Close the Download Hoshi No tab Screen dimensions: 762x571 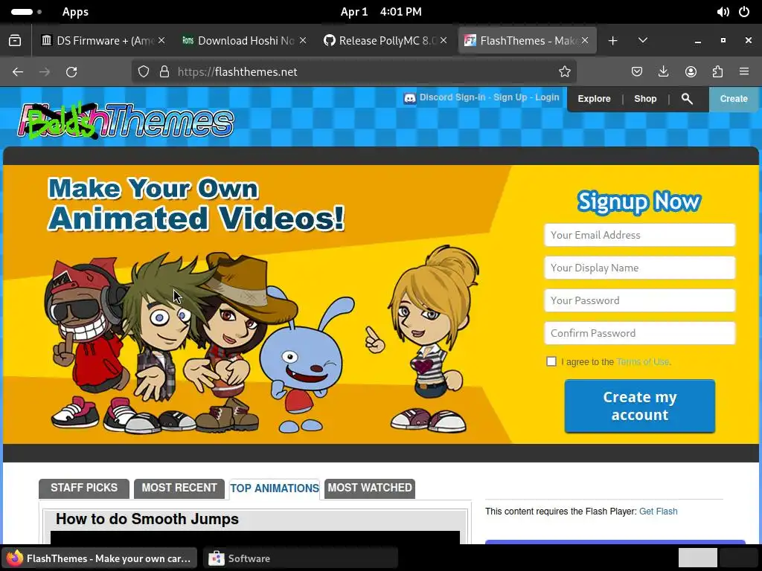click(303, 41)
